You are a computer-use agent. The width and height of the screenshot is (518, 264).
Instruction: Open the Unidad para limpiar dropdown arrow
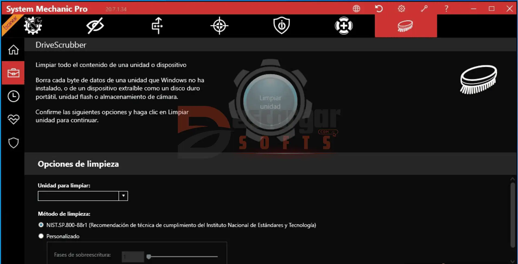123,196
